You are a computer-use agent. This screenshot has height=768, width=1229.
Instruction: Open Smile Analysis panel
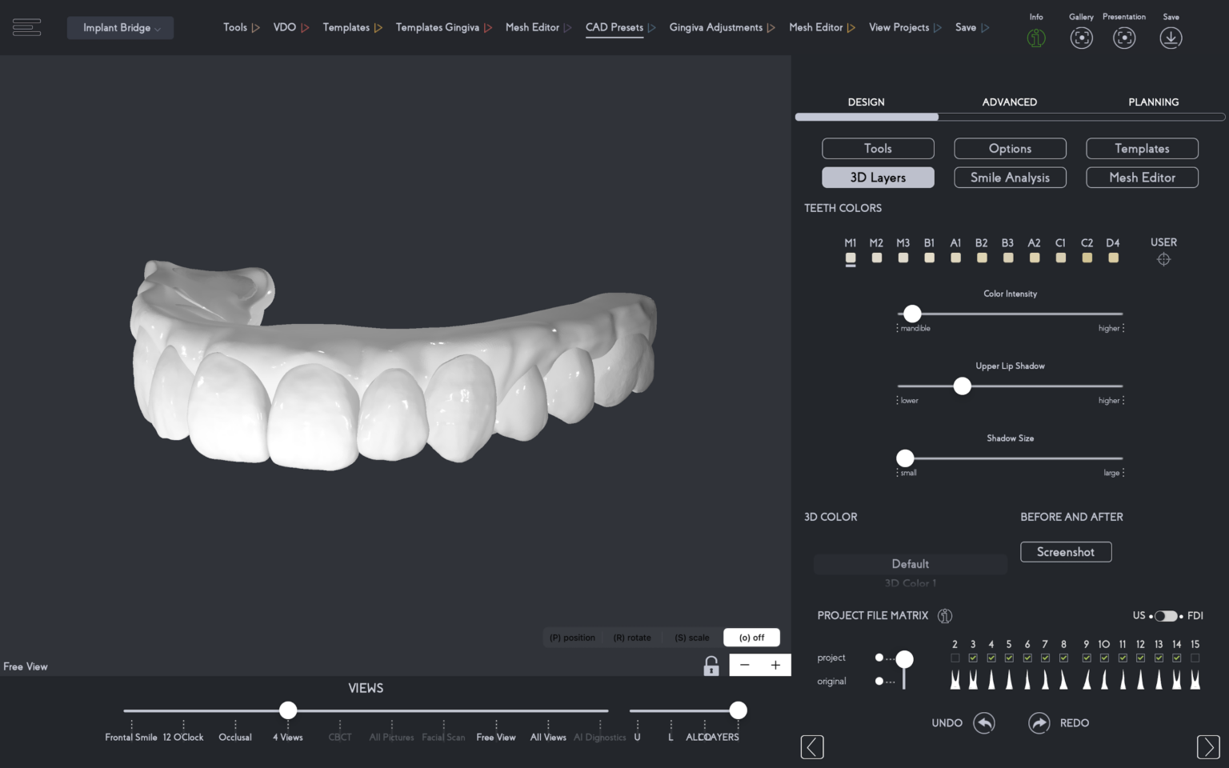coord(1010,177)
